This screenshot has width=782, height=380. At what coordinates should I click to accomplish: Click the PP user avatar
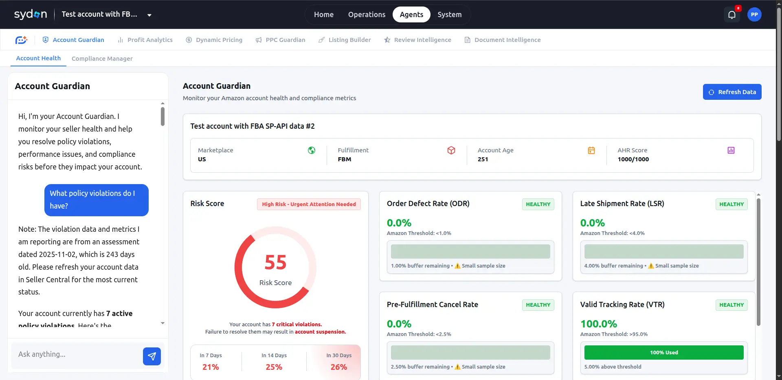coord(754,15)
